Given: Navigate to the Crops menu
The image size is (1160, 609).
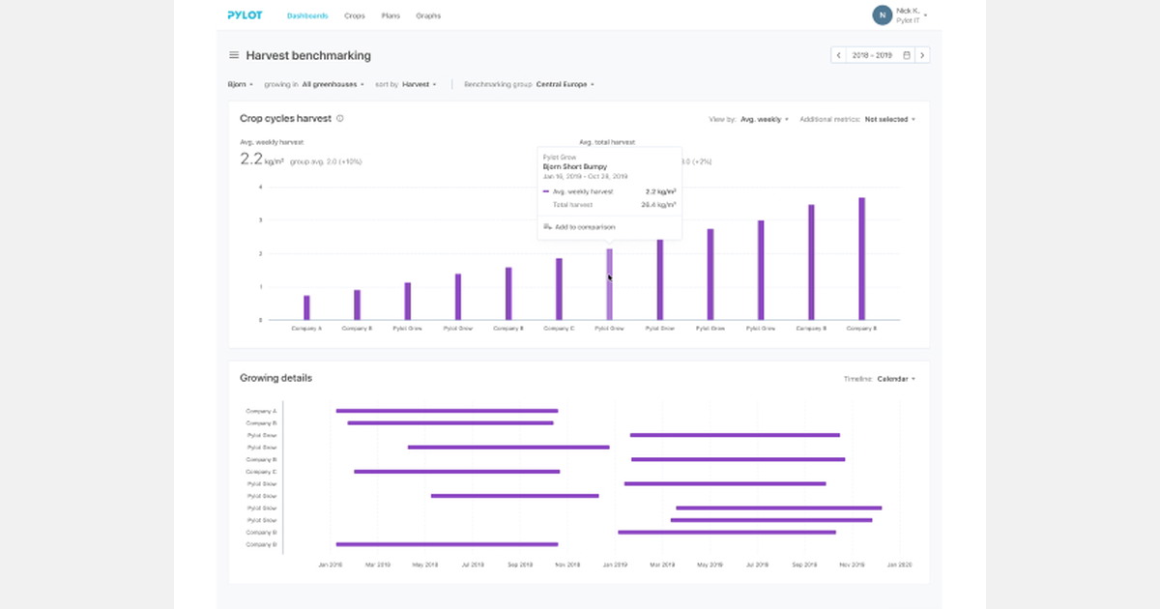Looking at the screenshot, I should pos(355,15).
